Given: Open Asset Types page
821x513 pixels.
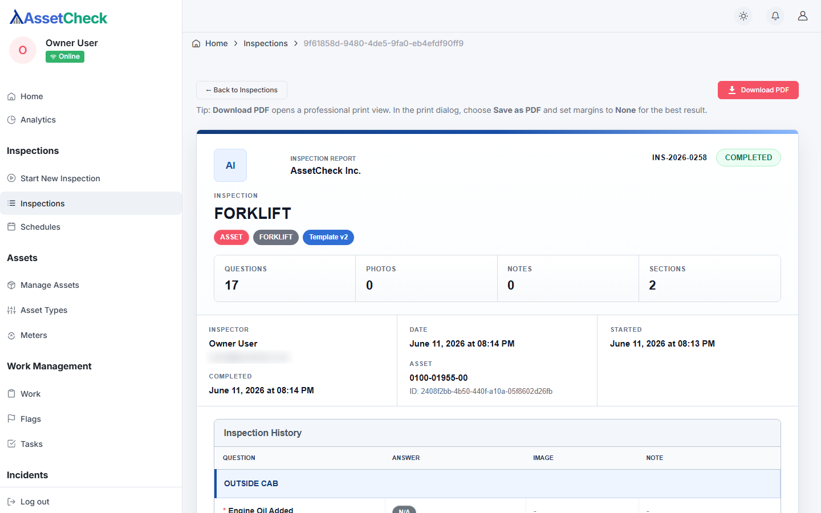Looking at the screenshot, I should [91, 310].
